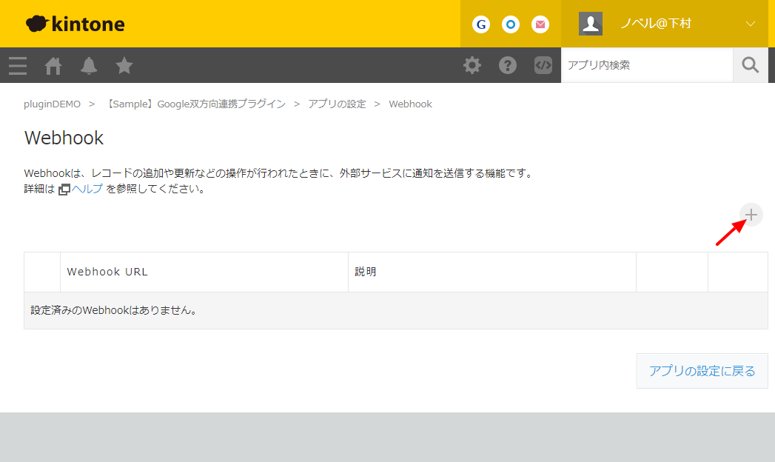The width and height of the screenshot is (775, 462).
Task: Go to pluginDEMO breadcrumb
Action: coord(52,104)
